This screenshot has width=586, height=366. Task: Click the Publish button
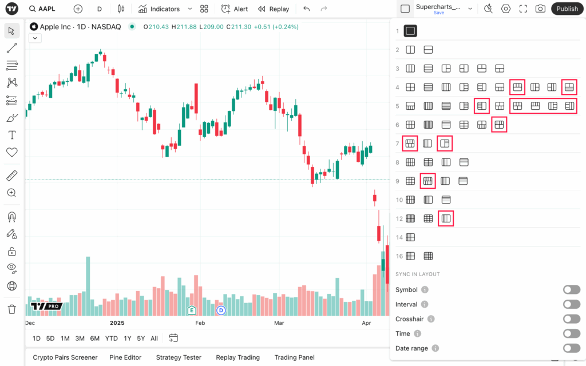(567, 9)
